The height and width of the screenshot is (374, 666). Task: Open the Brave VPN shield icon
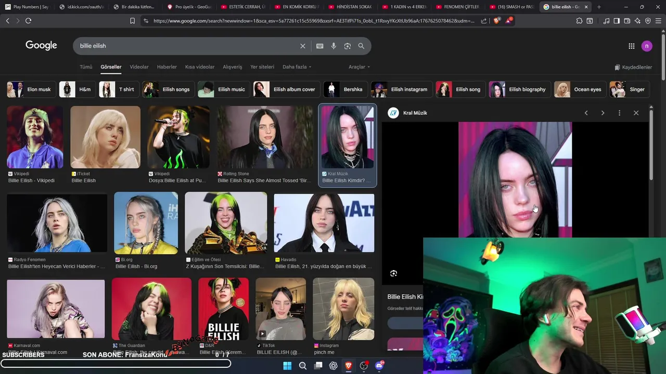(648, 21)
